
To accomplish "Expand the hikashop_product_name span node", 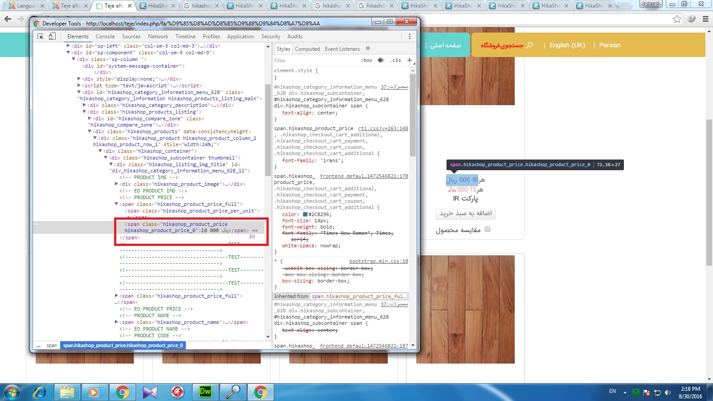I will pyautogui.click(x=117, y=322).
